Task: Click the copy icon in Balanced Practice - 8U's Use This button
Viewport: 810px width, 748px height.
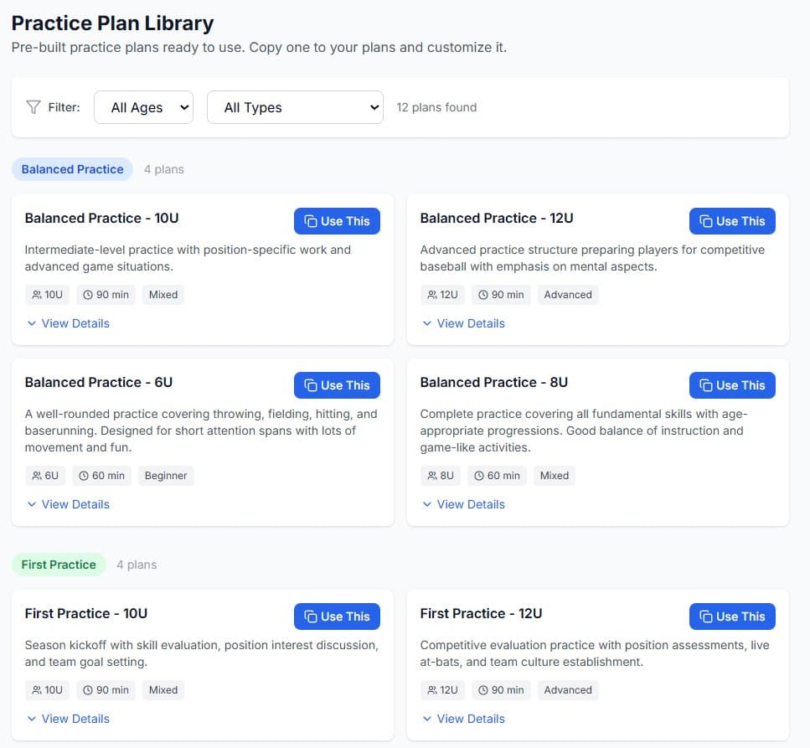Action: tap(706, 384)
